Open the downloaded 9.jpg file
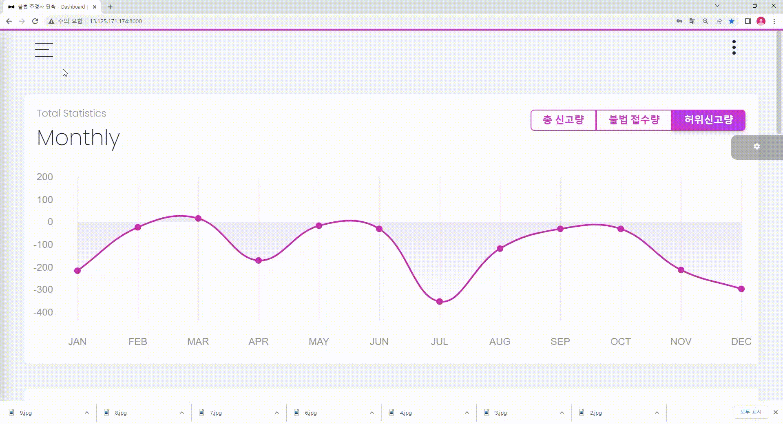 coord(25,413)
